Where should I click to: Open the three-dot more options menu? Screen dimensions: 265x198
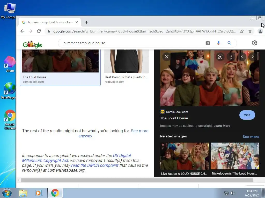click(231, 57)
